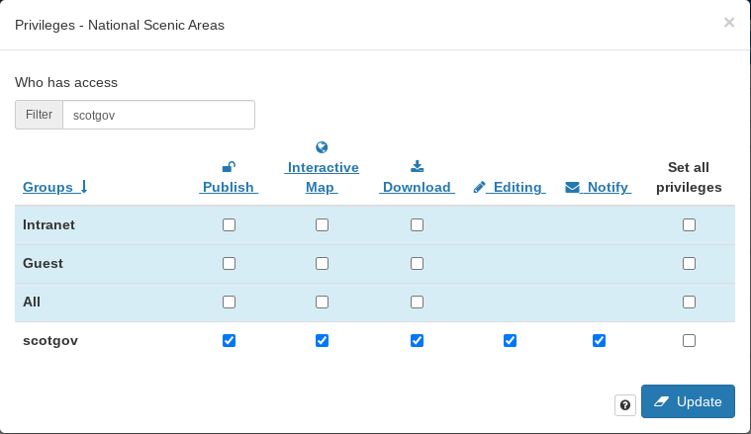Click the Guest group name
Image resolution: width=751 pixels, height=434 pixels.
point(44,264)
